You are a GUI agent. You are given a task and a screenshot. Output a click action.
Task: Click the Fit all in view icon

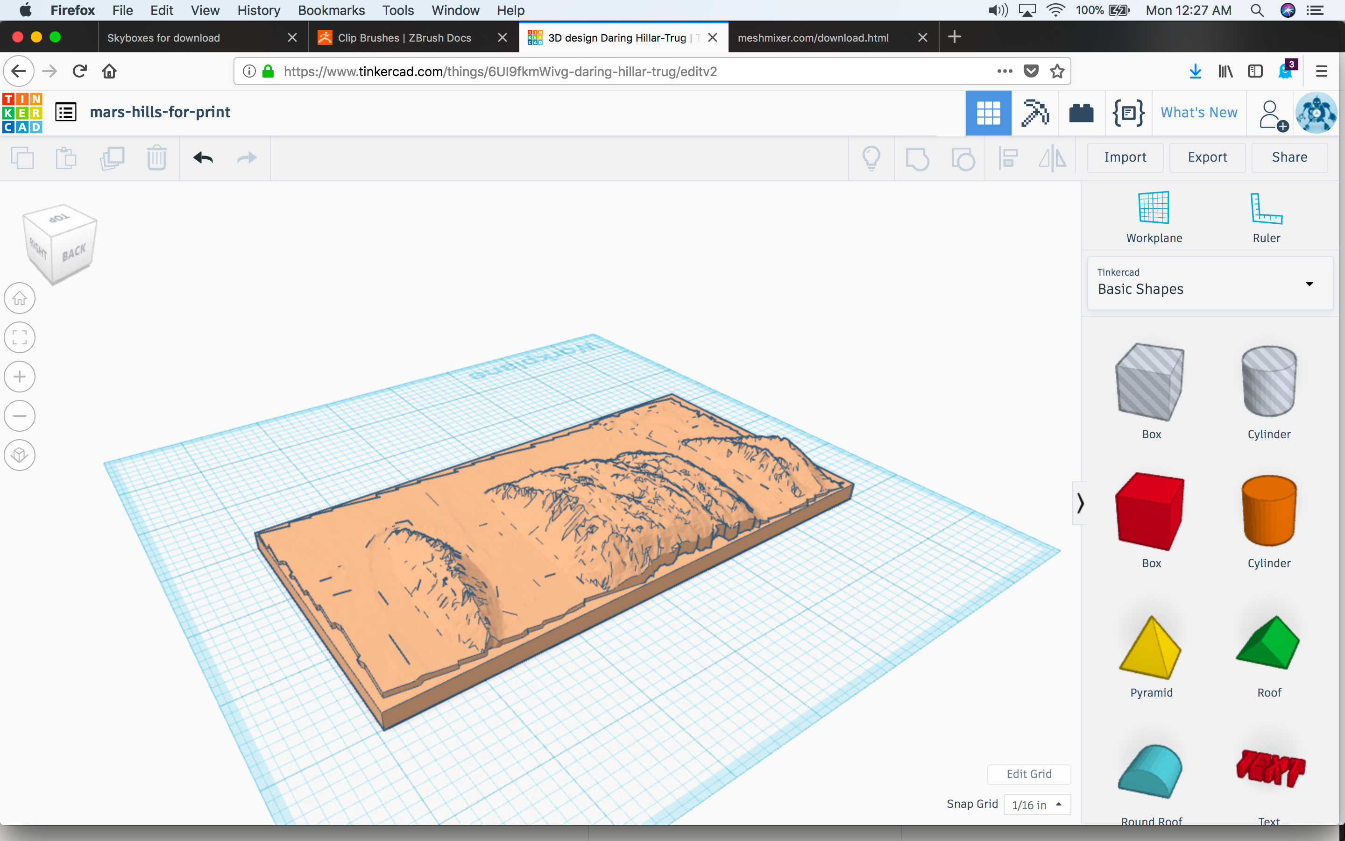pyautogui.click(x=20, y=338)
